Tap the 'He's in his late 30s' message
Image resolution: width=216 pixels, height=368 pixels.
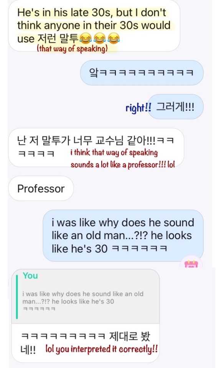[94, 25]
